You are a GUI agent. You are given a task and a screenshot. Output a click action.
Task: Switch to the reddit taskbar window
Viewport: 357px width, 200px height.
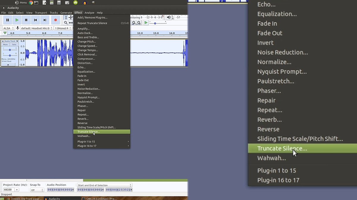pos(25,199)
